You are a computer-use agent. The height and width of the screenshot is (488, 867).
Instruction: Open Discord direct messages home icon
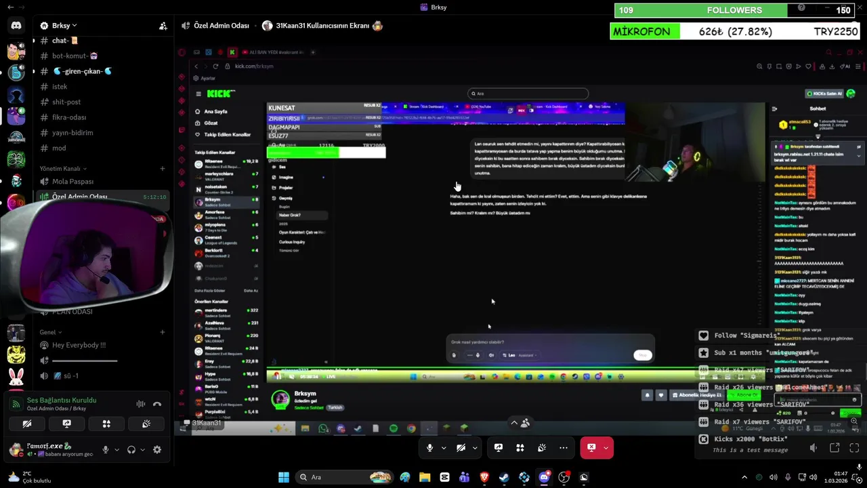tap(16, 26)
